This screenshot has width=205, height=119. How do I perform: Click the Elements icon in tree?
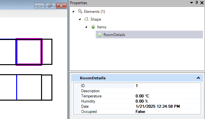(x=80, y=11)
